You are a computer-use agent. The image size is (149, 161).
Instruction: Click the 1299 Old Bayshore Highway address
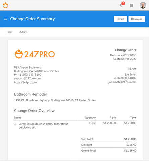[x=55, y=100]
